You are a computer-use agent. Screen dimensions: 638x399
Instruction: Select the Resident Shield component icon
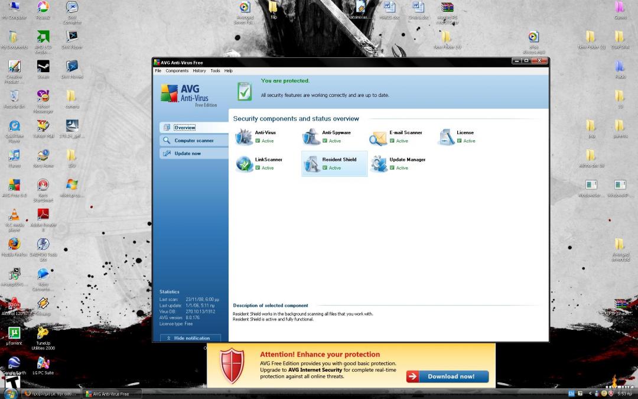click(x=311, y=164)
